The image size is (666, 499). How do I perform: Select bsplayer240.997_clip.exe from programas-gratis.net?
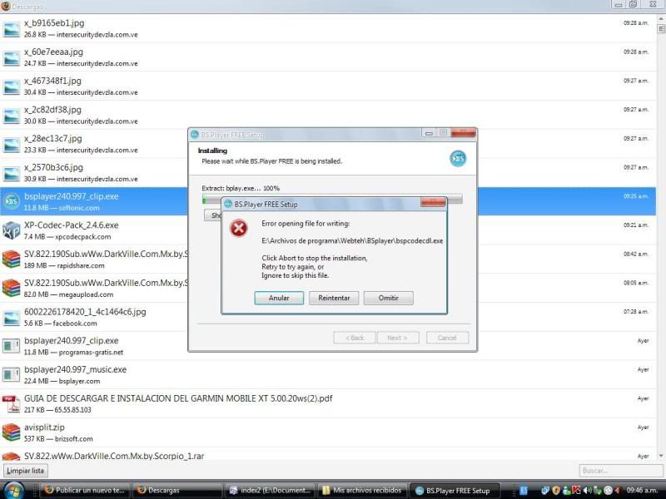[328, 346]
